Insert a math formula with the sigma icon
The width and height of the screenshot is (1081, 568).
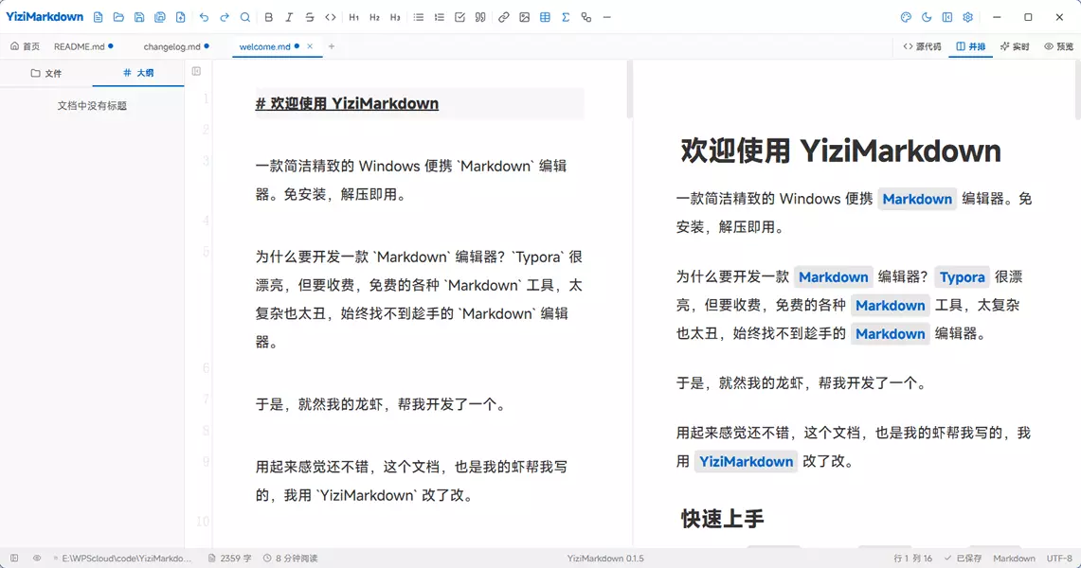point(566,17)
